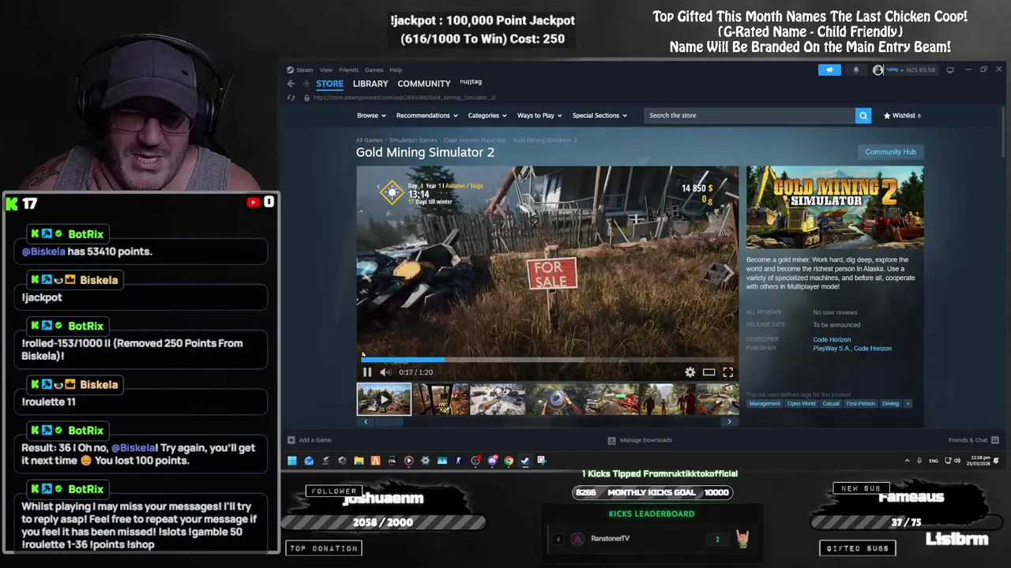The height and width of the screenshot is (568, 1011).
Task: Open the nulltag profile tab
Action: point(471,82)
